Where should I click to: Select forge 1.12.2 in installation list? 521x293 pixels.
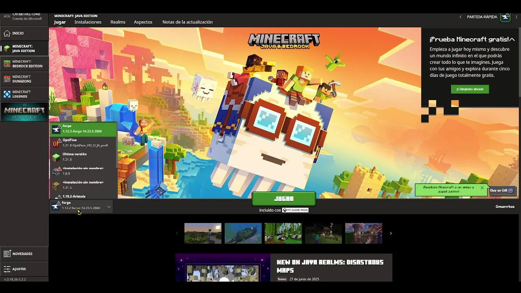click(x=83, y=129)
